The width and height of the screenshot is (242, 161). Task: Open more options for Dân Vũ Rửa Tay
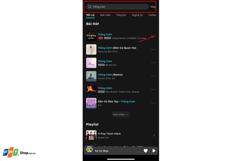[153, 103]
